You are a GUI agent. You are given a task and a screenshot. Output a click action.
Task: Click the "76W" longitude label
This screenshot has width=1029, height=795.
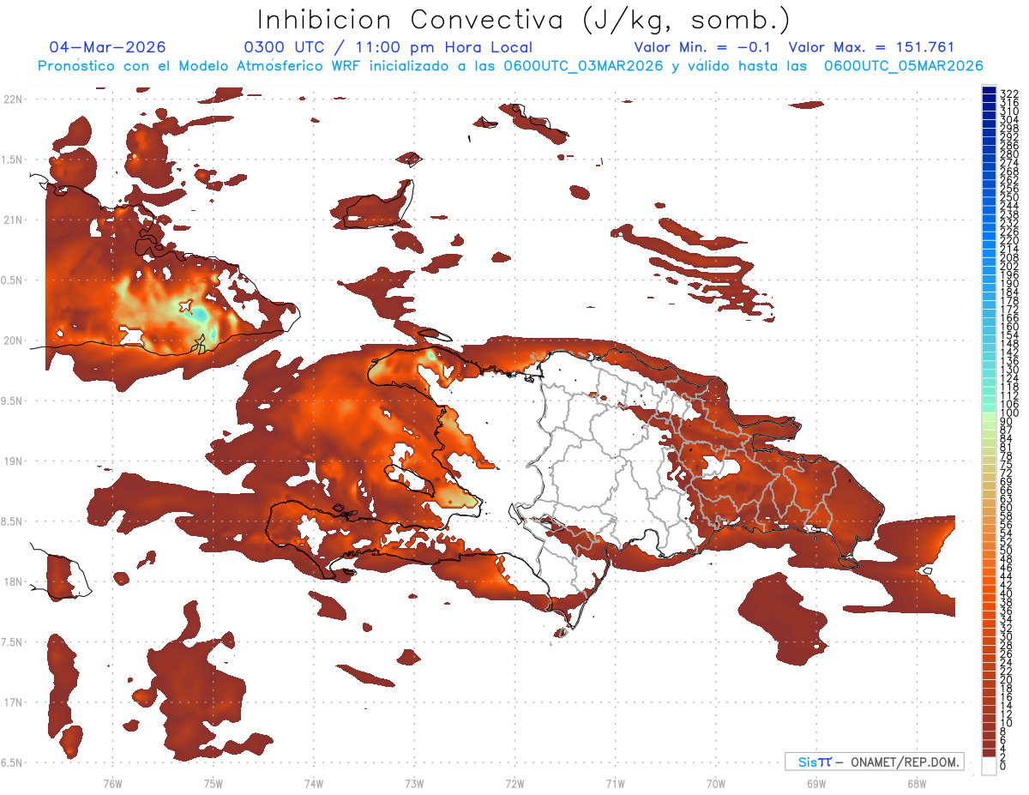112,783
